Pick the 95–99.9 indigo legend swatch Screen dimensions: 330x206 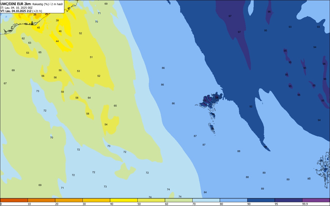click(288, 200)
